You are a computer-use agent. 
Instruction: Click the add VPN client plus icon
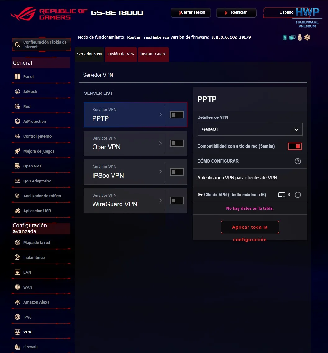298,195
